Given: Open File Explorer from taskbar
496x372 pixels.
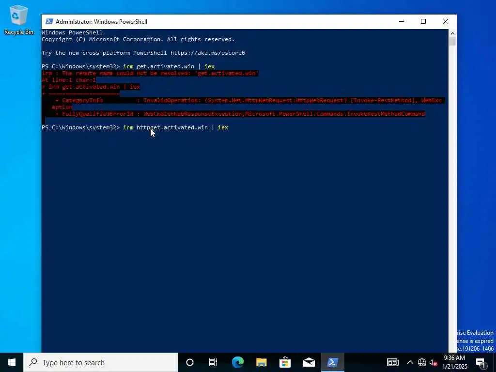Looking at the screenshot, I should click(261, 362).
